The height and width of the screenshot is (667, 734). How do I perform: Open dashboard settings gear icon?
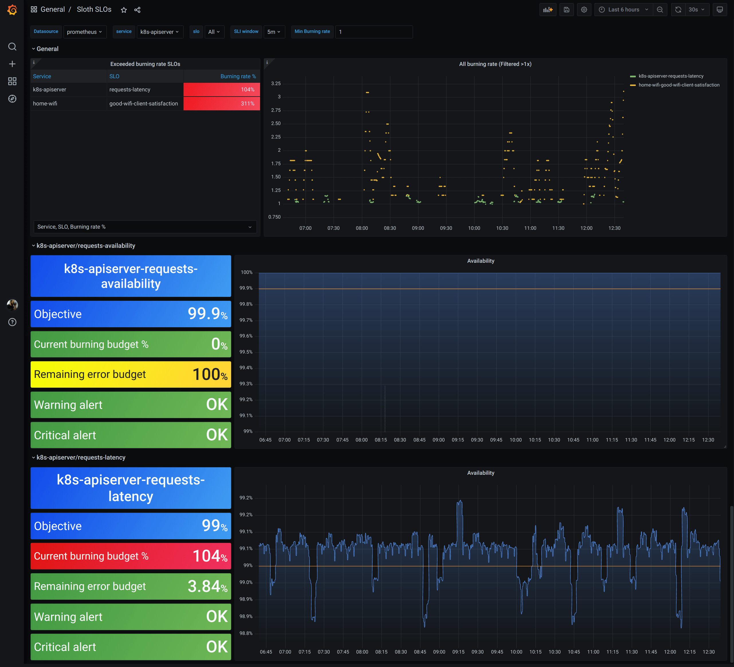pyautogui.click(x=584, y=10)
